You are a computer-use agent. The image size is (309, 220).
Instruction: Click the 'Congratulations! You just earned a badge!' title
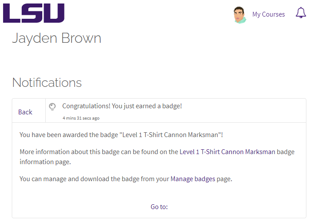[x=122, y=106]
